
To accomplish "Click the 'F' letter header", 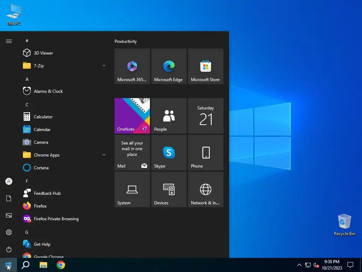I will (x=27, y=181).
